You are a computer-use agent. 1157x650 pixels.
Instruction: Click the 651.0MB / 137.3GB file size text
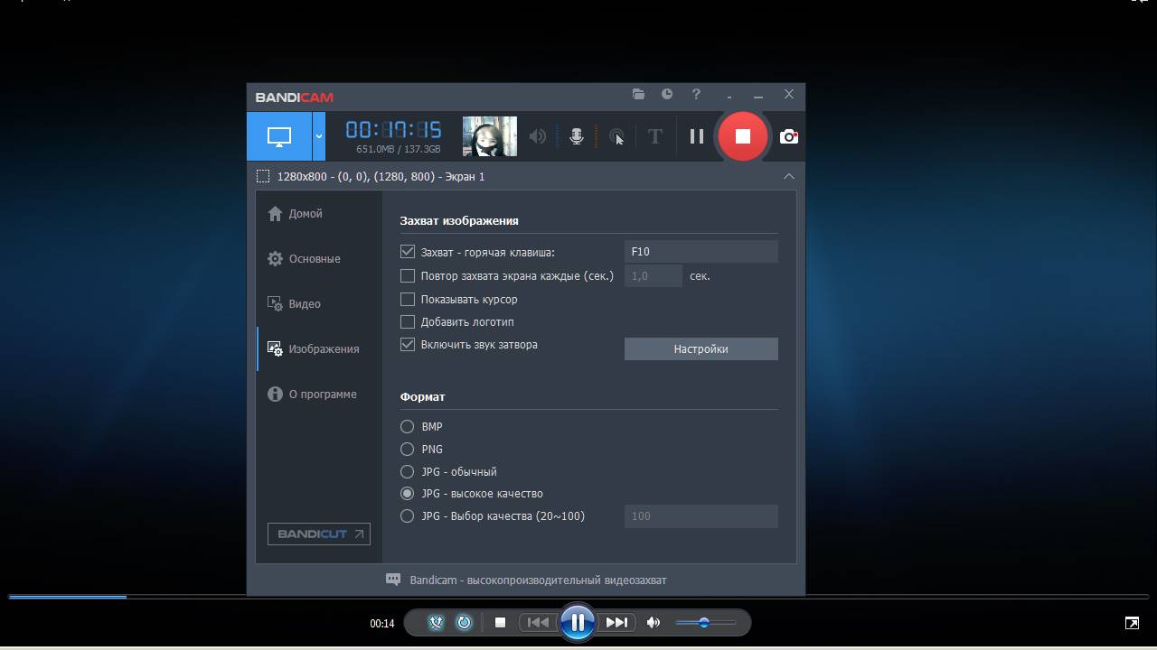[399, 149]
